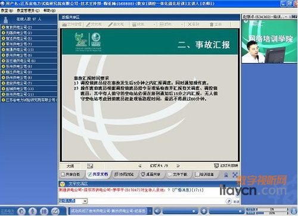
Task: Open file management in the data sharing toolbar
Action: coord(72,24)
